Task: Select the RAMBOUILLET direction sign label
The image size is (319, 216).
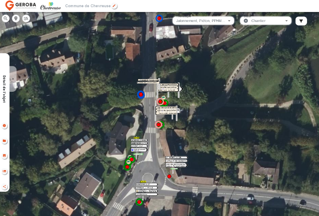Action: coord(146,184)
